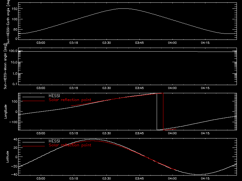The width and height of the screenshot is (242, 181).
Task: Click 03:00 time label under Latitude plot
Action: (x=41, y=179)
